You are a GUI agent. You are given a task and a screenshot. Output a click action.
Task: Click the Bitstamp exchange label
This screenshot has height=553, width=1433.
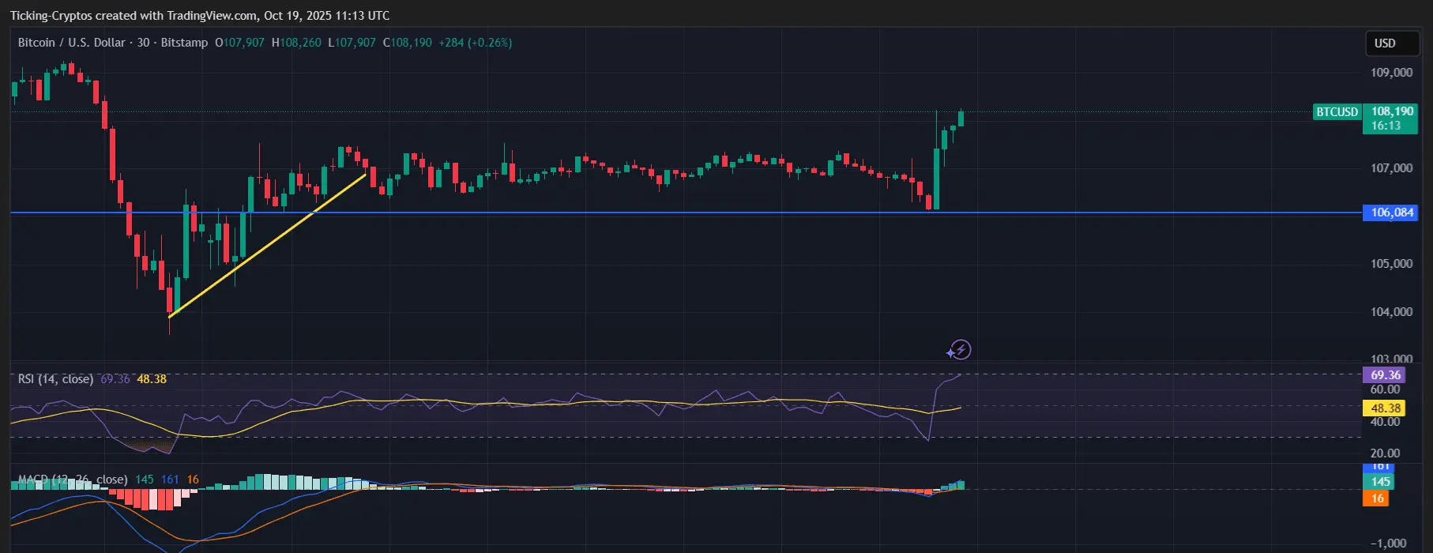[184, 43]
